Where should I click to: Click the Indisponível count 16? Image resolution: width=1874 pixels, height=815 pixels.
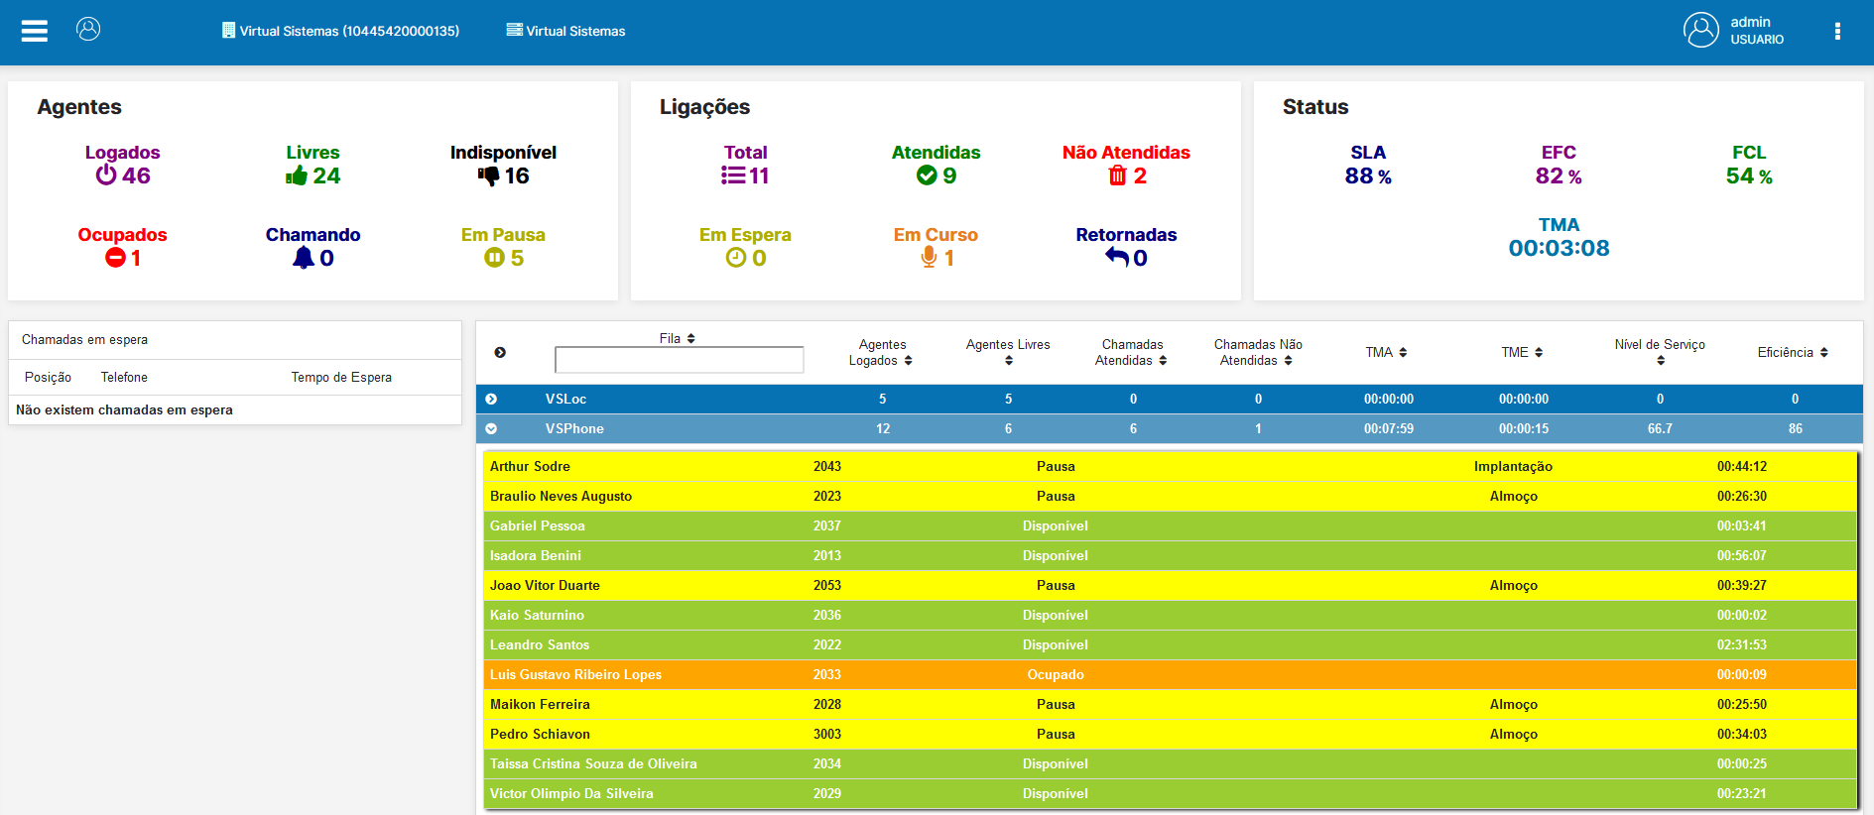pyautogui.click(x=517, y=175)
